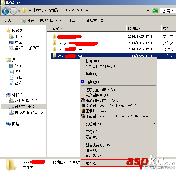The width and height of the screenshot is (176, 171).
Task: Select the ImageUp... folder row
Action: click(75, 43)
